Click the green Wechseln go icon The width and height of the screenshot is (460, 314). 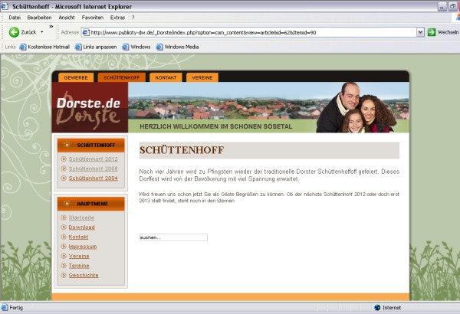tap(432, 32)
